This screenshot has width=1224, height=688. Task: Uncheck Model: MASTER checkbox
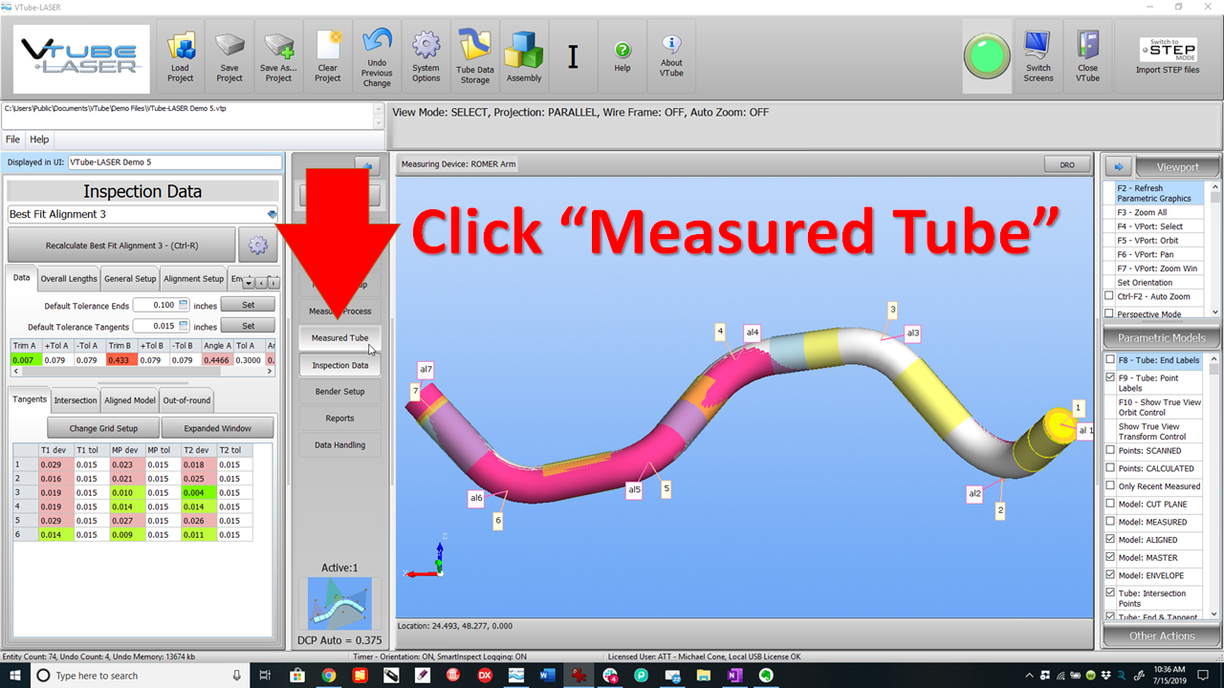click(x=1109, y=558)
